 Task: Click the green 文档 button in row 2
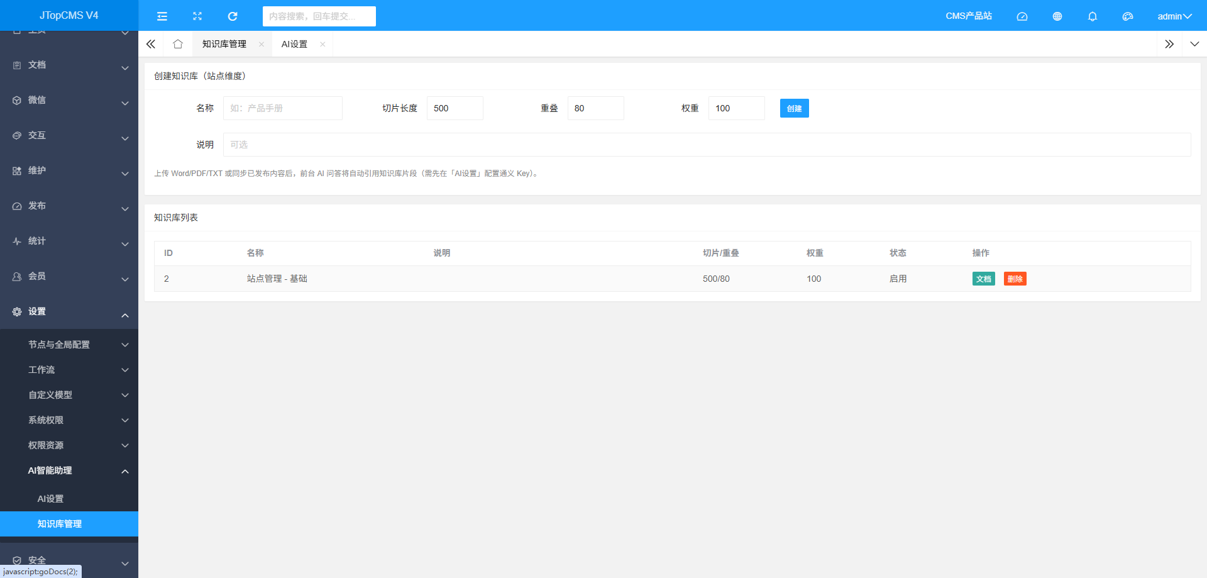coord(984,279)
